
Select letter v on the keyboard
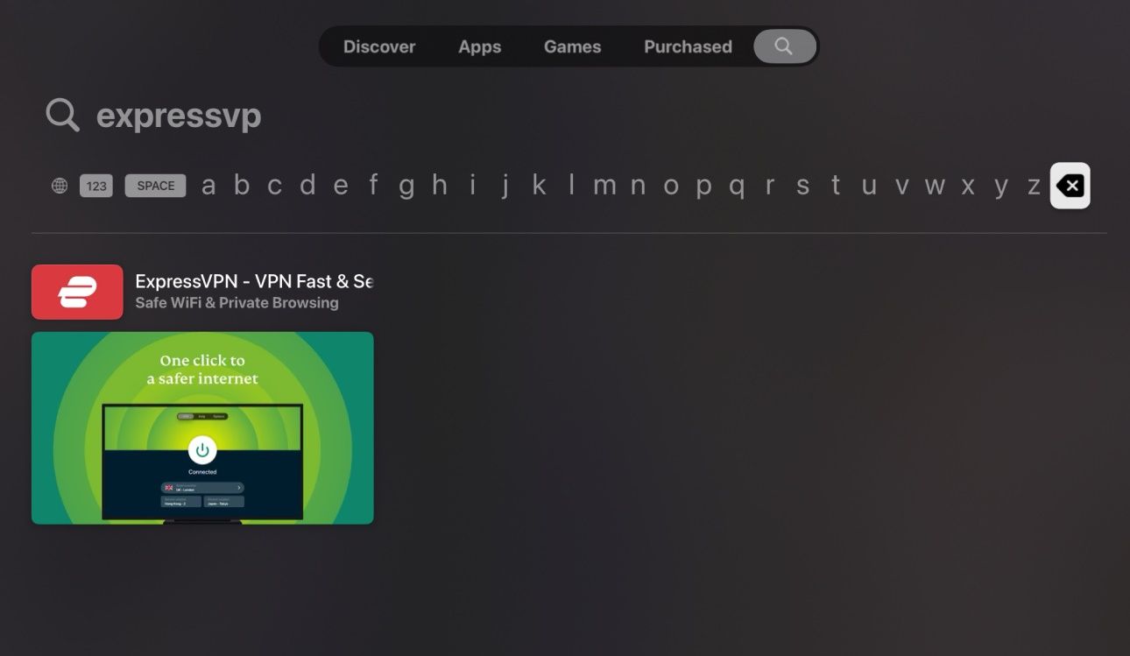tap(901, 185)
